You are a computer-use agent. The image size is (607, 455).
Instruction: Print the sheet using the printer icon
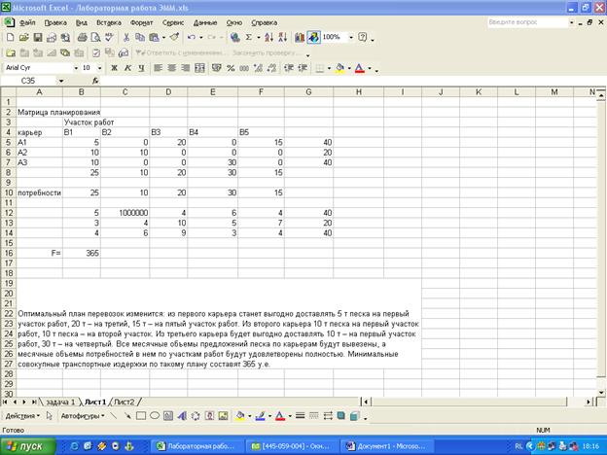coord(82,37)
